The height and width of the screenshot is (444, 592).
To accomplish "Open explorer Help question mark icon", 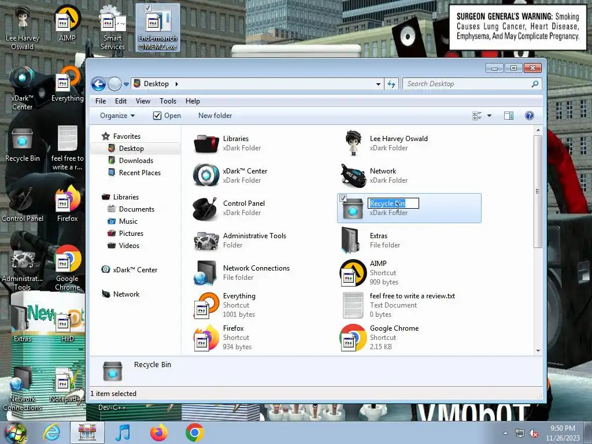I will click(530, 116).
